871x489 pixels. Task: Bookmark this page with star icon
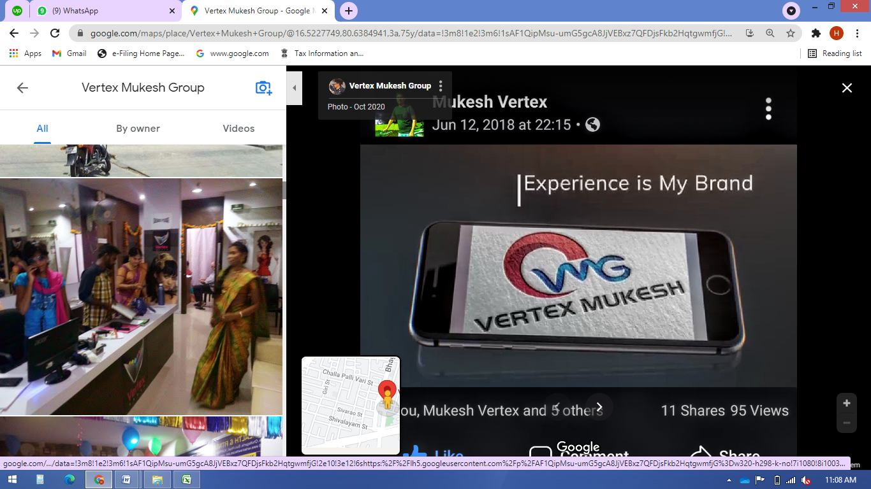pyautogui.click(x=791, y=33)
